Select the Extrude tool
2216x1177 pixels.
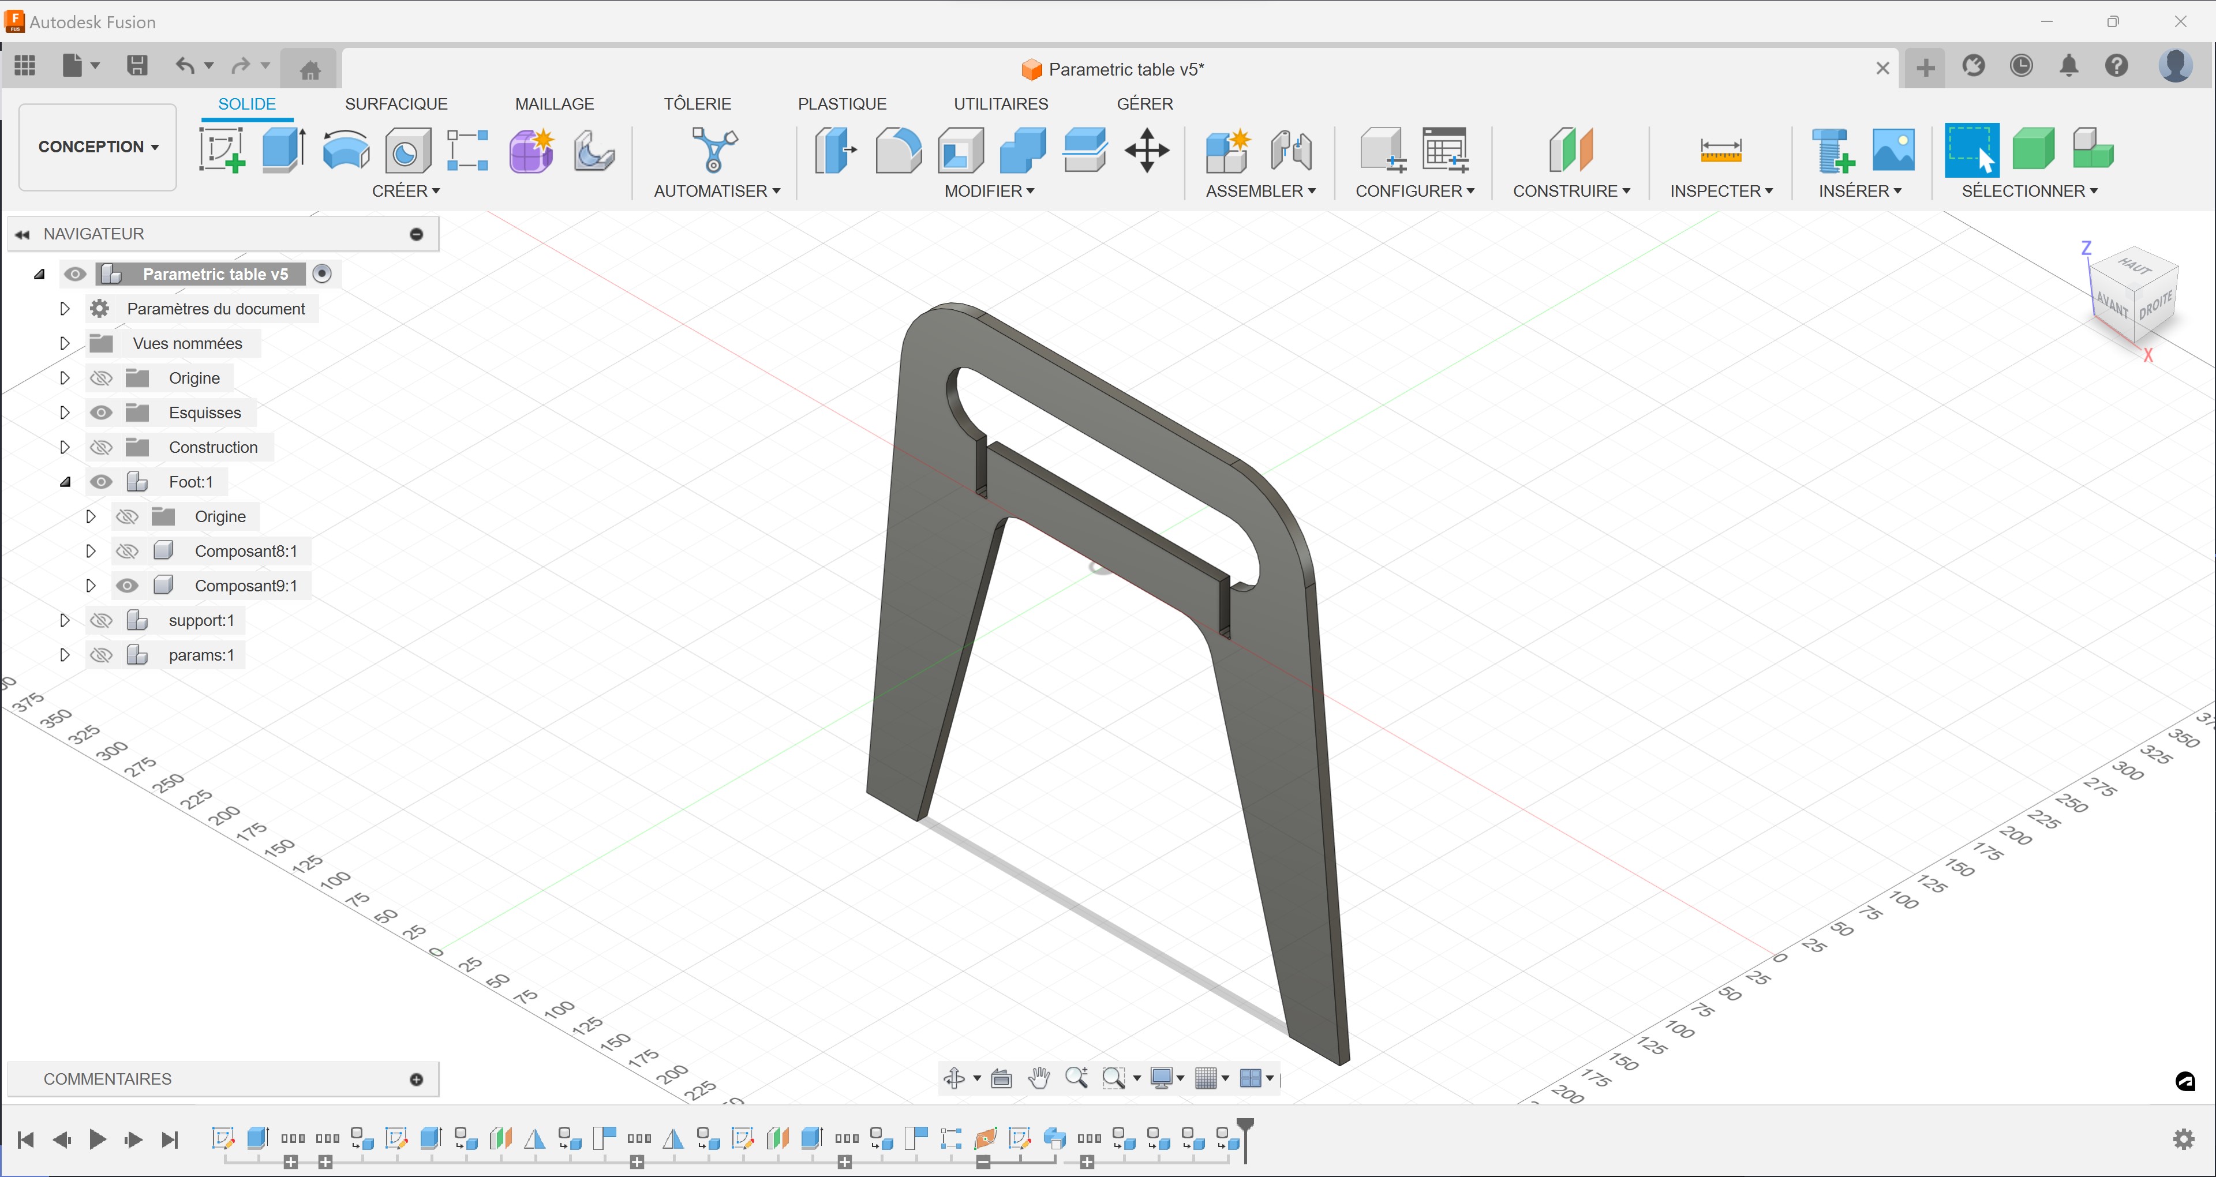[x=283, y=151]
